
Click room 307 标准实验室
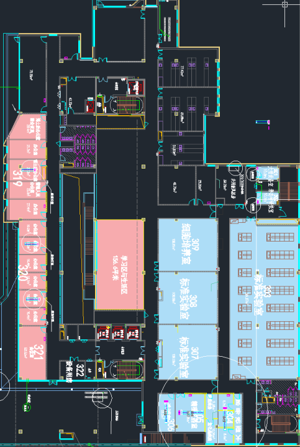[x=188, y=352]
